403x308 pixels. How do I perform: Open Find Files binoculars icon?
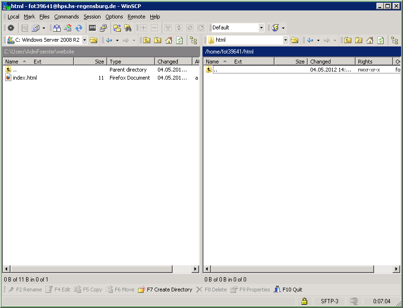(128, 28)
